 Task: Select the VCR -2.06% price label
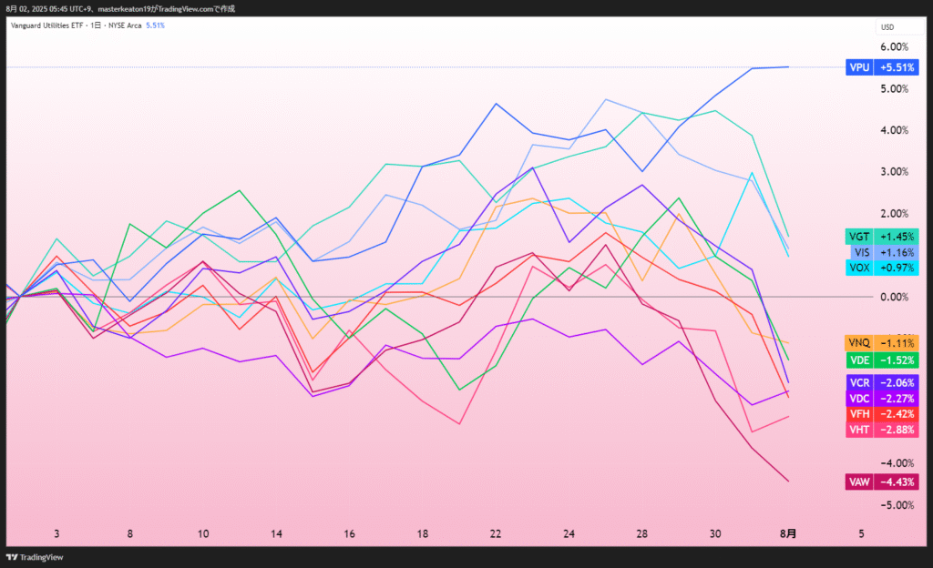pyautogui.click(x=882, y=382)
